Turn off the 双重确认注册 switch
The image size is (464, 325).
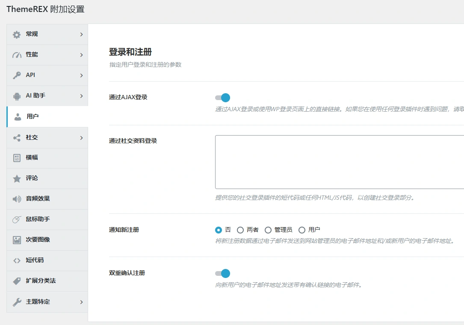click(x=222, y=273)
